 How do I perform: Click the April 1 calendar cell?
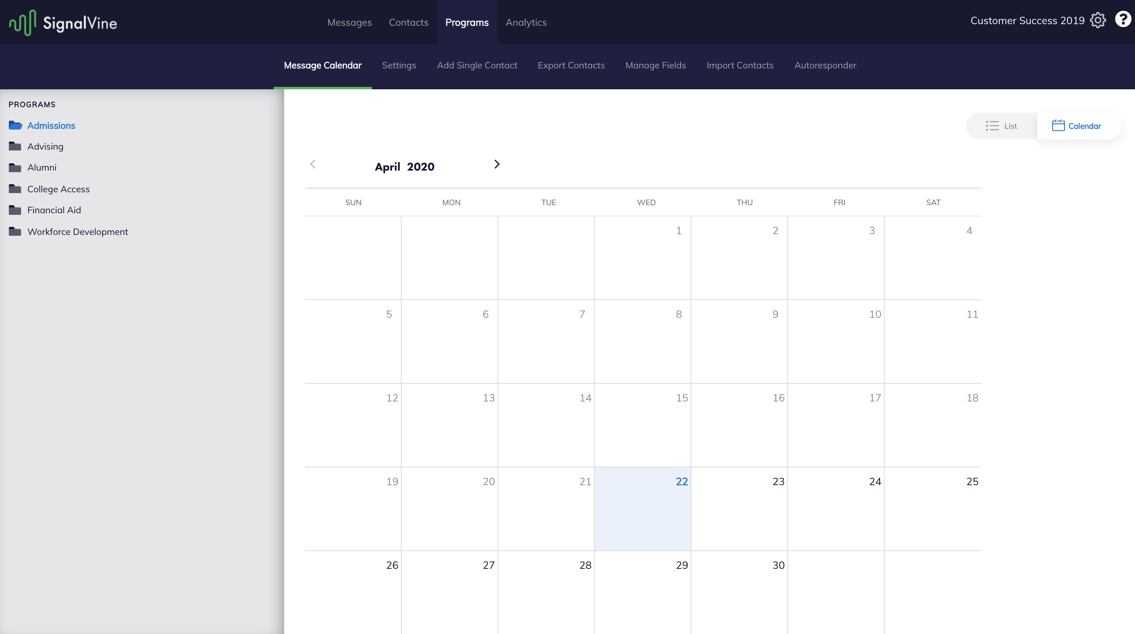(x=643, y=258)
